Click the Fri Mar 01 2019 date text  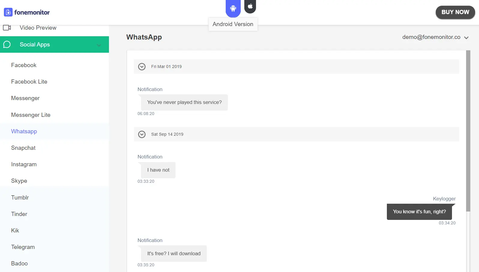(166, 67)
